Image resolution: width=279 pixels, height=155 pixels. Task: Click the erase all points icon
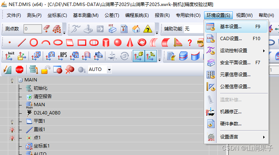[57, 29]
